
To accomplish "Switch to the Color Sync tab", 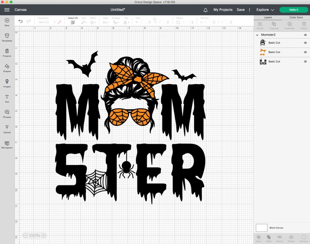I will point(296,18).
